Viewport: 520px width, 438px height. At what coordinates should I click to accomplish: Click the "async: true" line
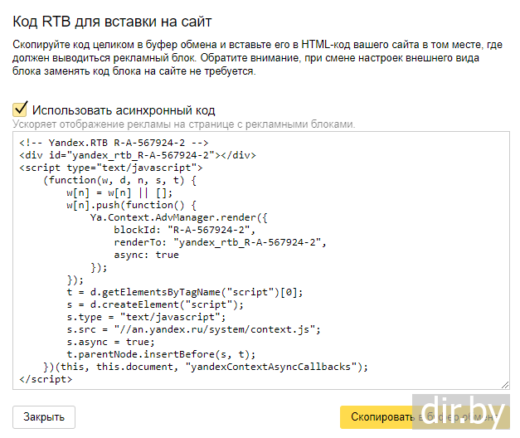pos(146,255)
